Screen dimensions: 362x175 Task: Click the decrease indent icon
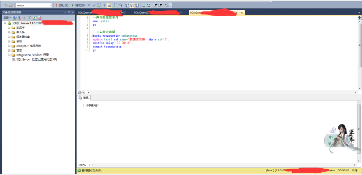point(155,5)
